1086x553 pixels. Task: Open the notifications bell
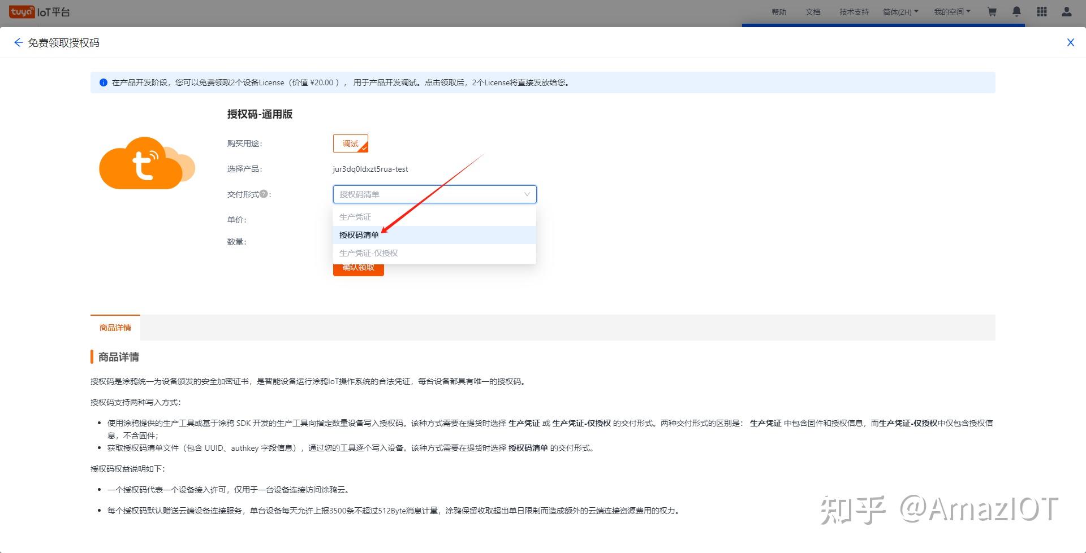click(x=1016, y=11)
